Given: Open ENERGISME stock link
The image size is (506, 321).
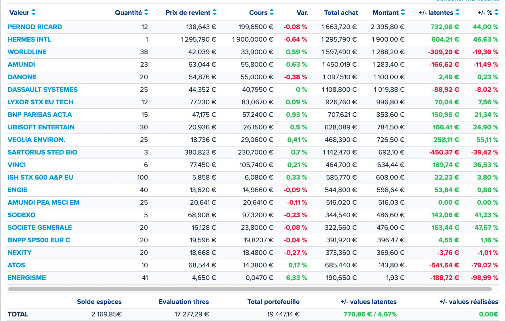Looking at the screenshot, I should click(27, 278).
